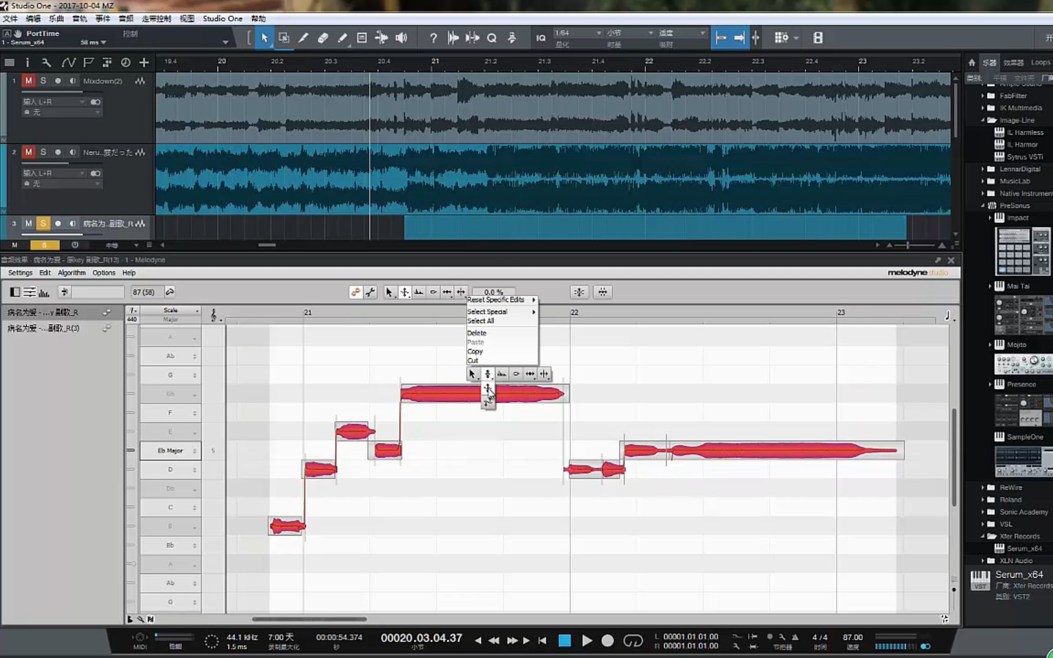Open Melodyne Options menu
Image resolution: width=1053 pixels, height=658 pixels.
tap(104, 273)
